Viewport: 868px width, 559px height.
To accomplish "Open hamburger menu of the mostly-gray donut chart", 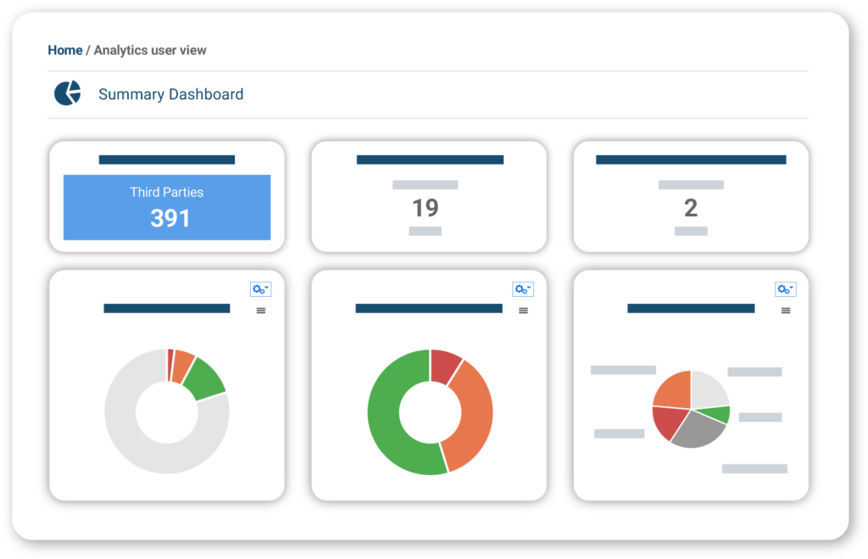I will pyautogui.click(x=261, y=310).
